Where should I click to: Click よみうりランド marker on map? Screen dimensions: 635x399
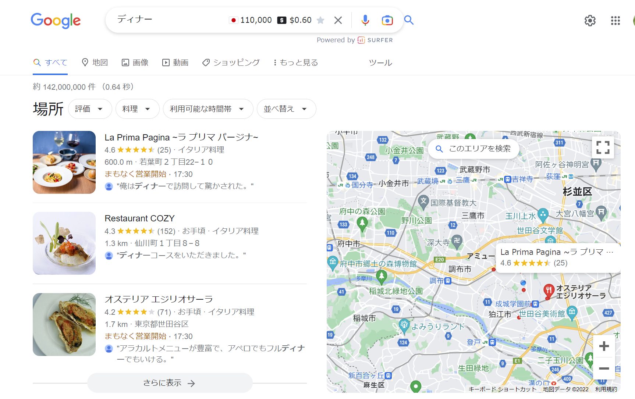(404, 326)
